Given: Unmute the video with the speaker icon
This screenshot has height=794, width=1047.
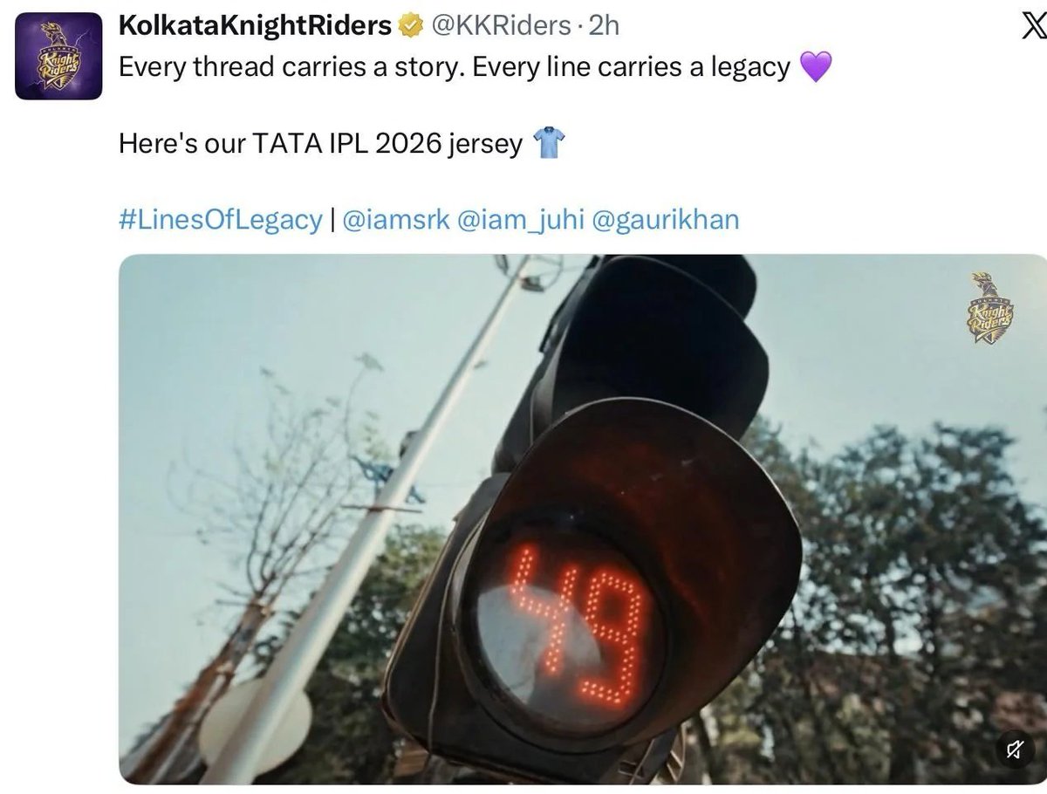Looking at the screenshot, I should click(x=1016, y=749).
